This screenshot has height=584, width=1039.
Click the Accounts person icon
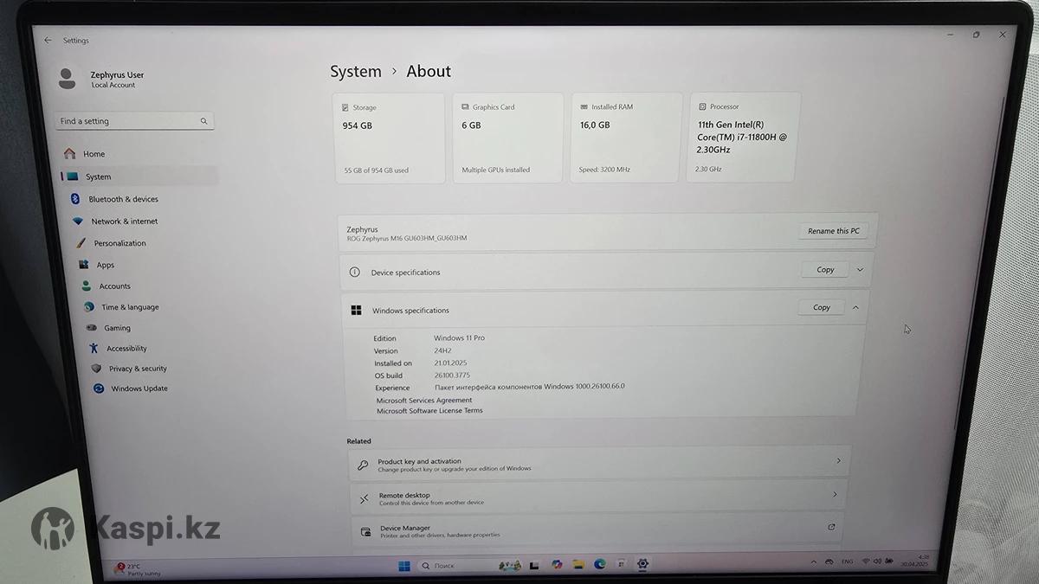click(x=86, y=286)
